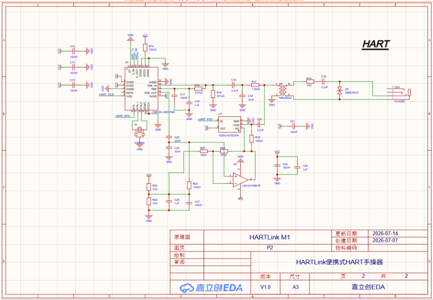
Task: Click the GND symbol above U5 EP pin
Action: (130, 38)
